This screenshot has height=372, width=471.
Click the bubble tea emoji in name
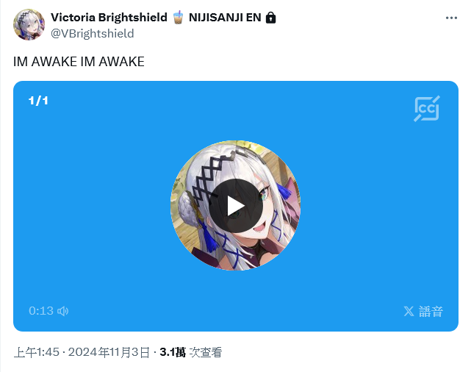(178, 18)
